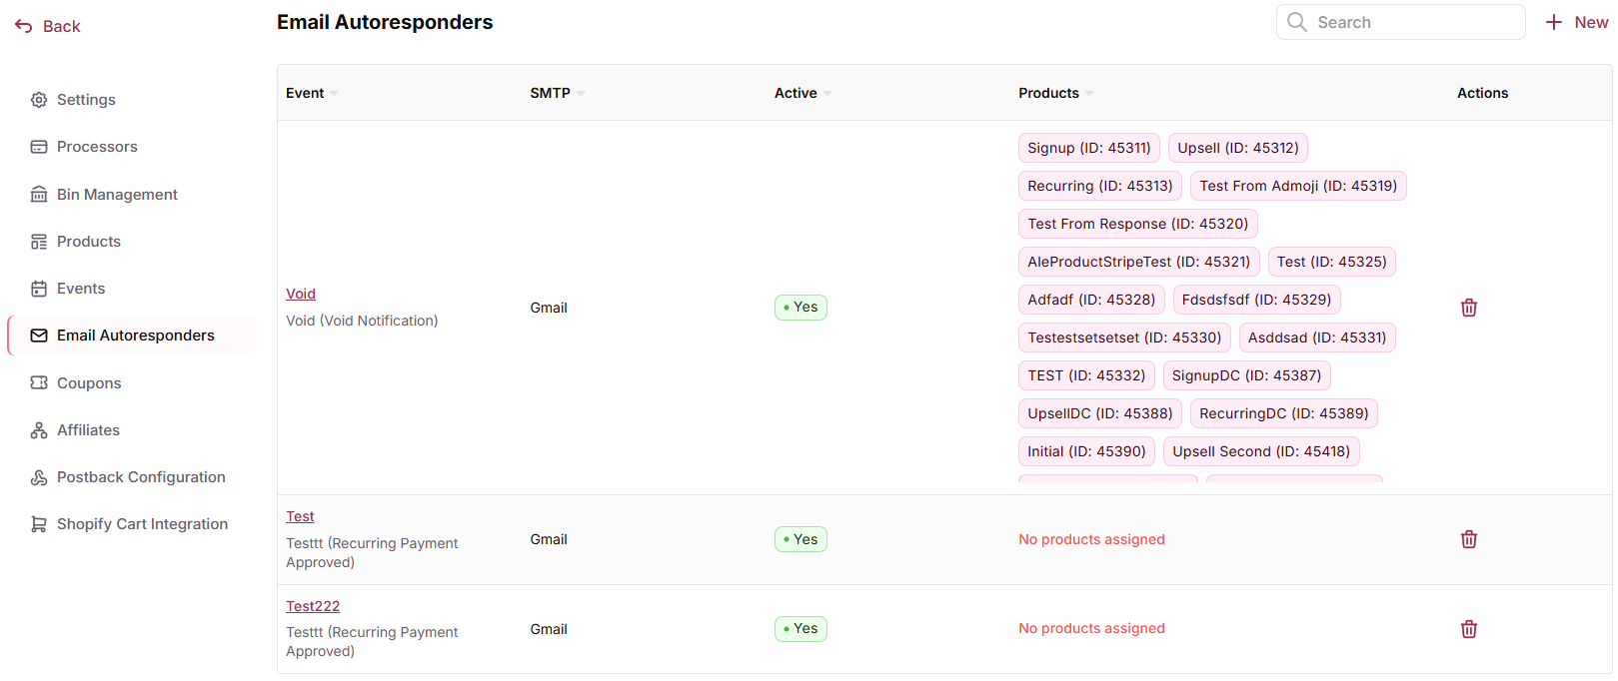Viewport: 1618px width, 681px height.
Task: Click the Email Autoresponders envelope icon
Action: click(39, 336)
